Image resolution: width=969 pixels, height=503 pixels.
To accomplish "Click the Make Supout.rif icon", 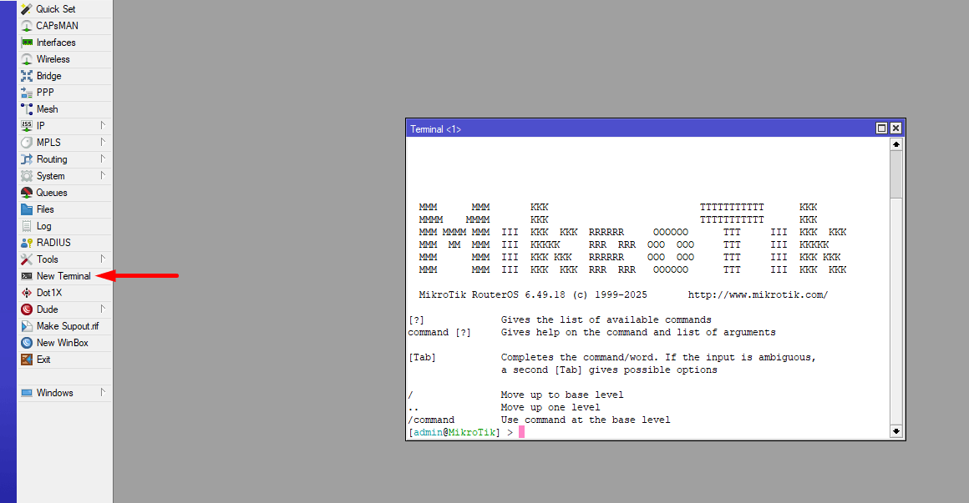I will (27, 326).
